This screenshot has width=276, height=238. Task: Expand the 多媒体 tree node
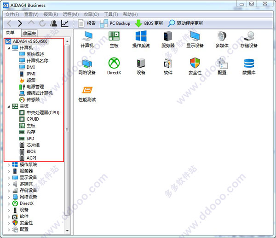[9, 185]
